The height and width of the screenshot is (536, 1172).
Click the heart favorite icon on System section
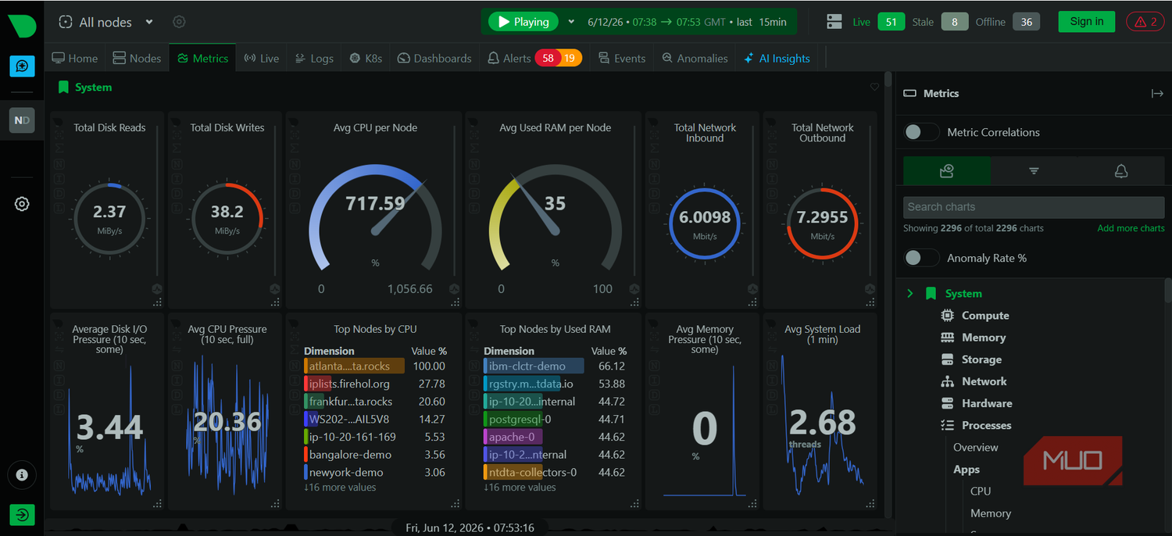pos(874,88)
